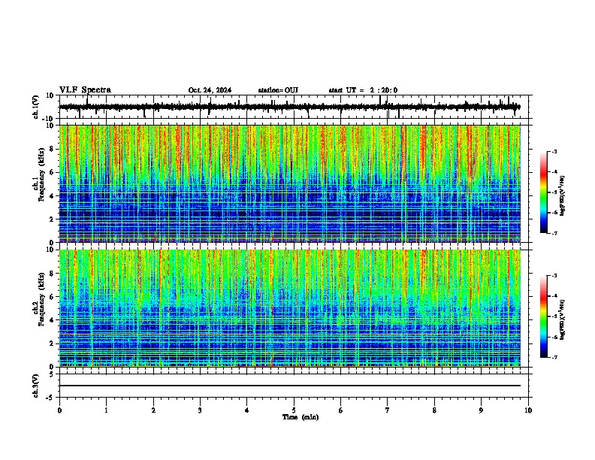Click the "5" minute tick on time axis
Viewport: 595px width, 460px height.
tap(294, 410)
